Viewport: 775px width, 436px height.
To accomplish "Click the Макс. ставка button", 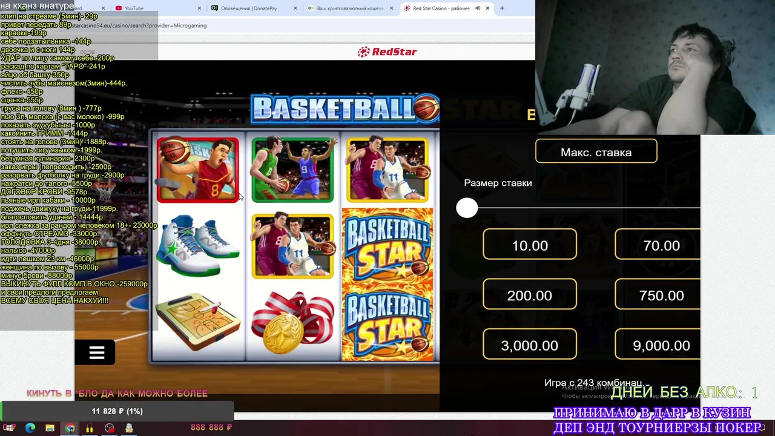I will (x=596, y=152).
